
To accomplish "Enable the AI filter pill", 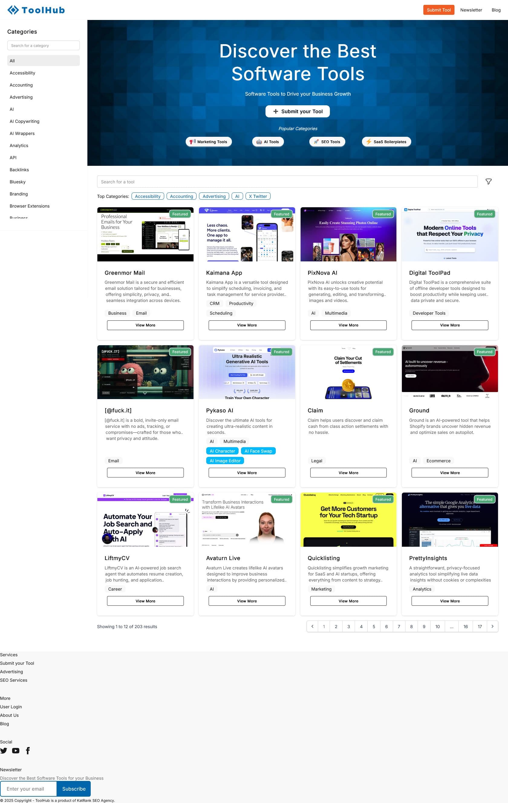I will tap(237, 196).
